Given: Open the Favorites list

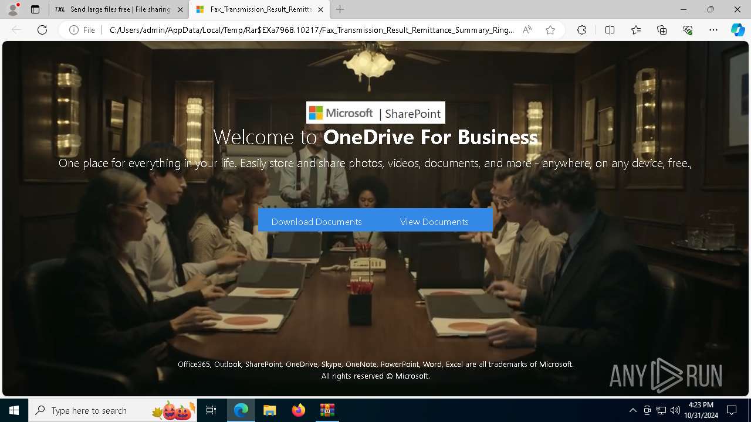Looking at the screenshot, I should coord(636,30).
